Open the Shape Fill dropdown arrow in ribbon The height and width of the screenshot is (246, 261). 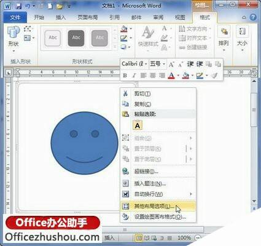(131, 29)
